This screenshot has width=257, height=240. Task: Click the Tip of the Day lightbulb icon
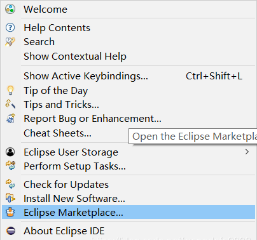(x=10, y=90)
